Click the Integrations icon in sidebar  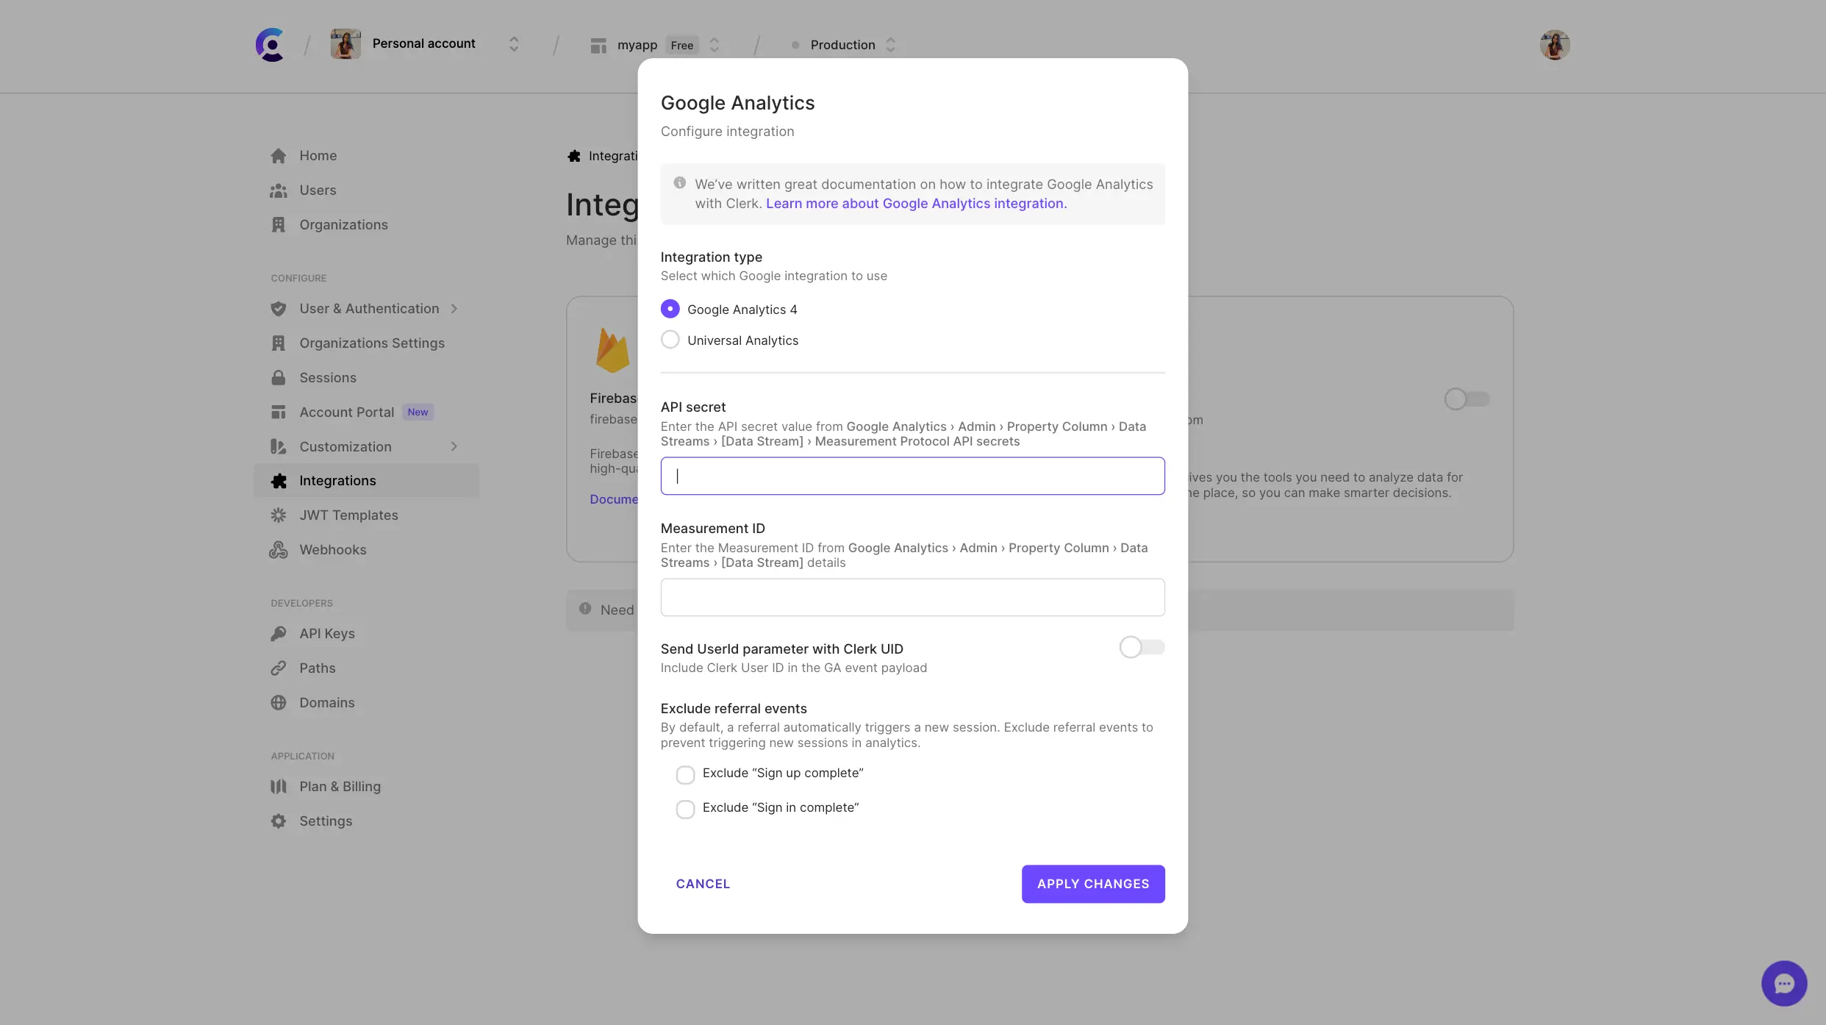coord(279,480)
